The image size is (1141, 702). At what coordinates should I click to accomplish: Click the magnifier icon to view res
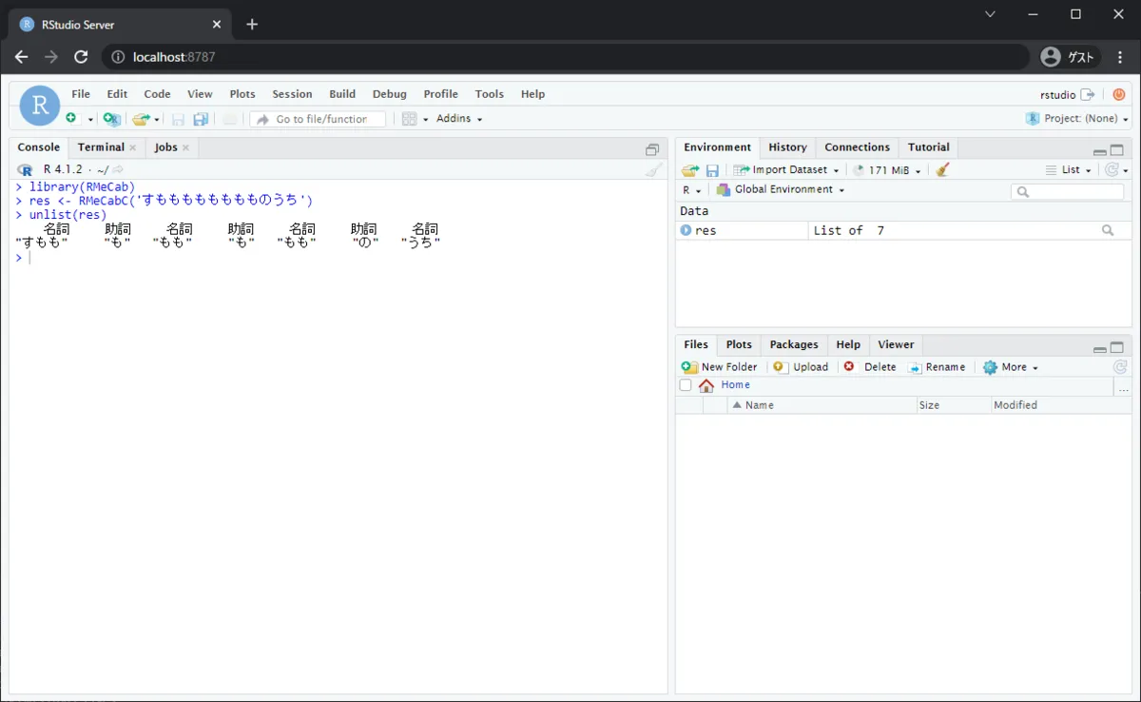click(1108, 230)
